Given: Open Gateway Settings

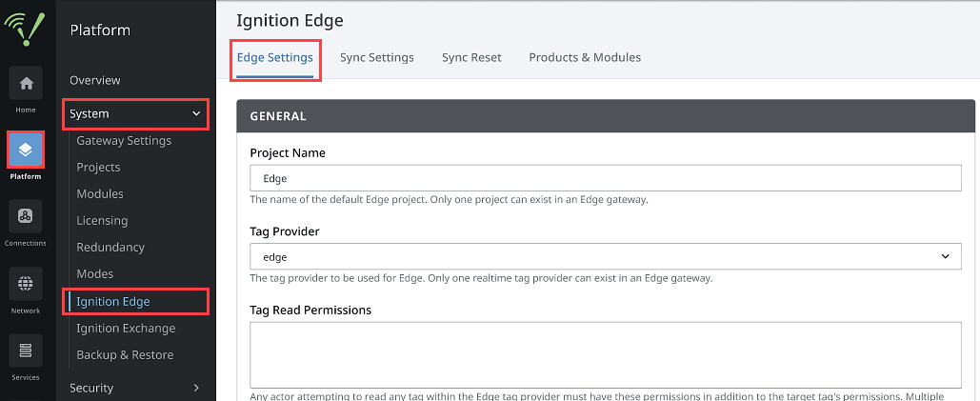Looking at the screenshot, I should 124,141.
